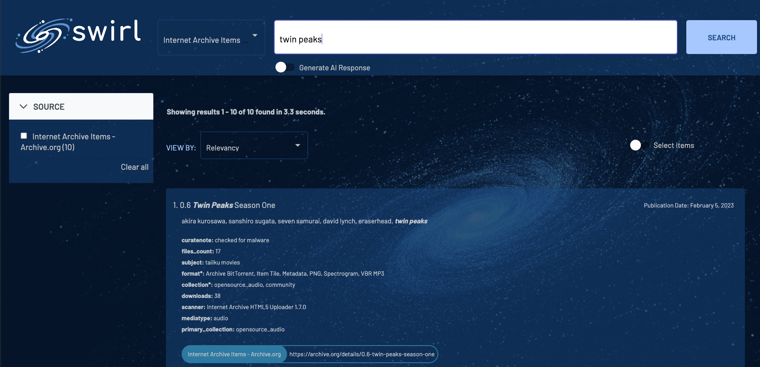This screenshot has height=367, width=760.
Task: Click Clear all in source filter
Action: pyautogui.click(x=135, y=167)
